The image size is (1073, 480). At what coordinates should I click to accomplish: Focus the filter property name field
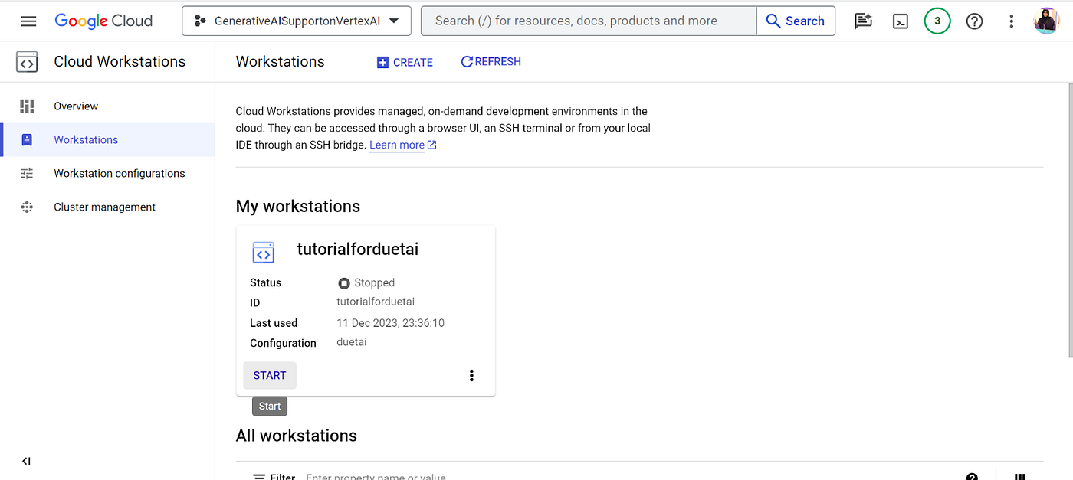pos(376,476)
